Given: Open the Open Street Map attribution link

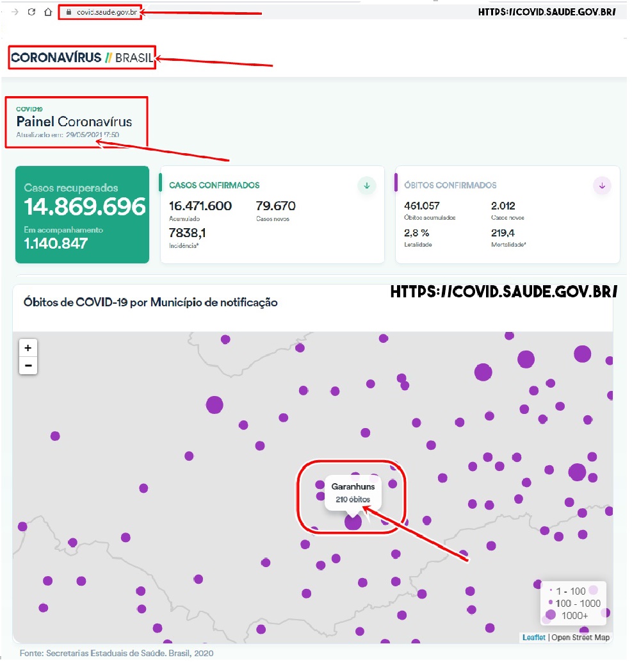Looking at the screenshot, I should [581, 638].
